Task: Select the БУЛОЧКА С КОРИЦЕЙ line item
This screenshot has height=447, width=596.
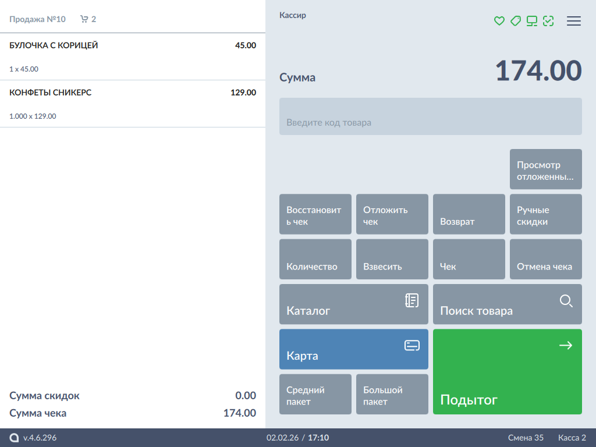Action: [132, 56]
